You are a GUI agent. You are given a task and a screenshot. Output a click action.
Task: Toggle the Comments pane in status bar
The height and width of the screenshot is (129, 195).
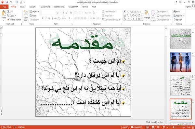click(136, 127)
